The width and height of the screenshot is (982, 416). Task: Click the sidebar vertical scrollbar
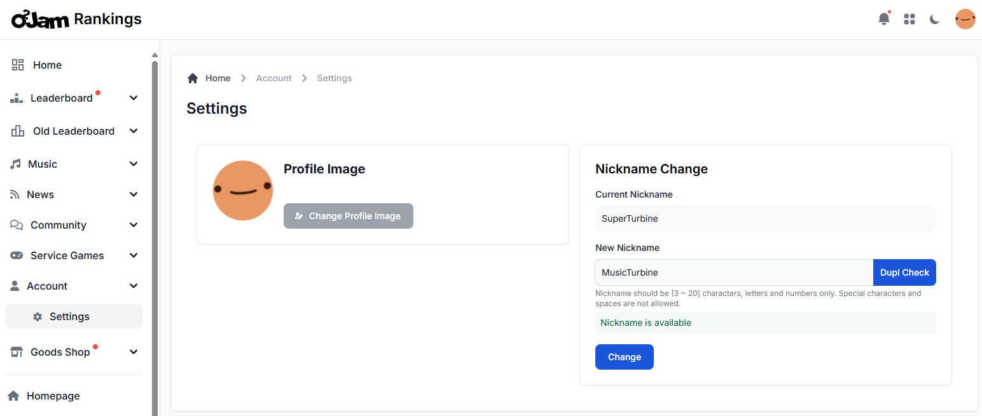coord(155,235)
